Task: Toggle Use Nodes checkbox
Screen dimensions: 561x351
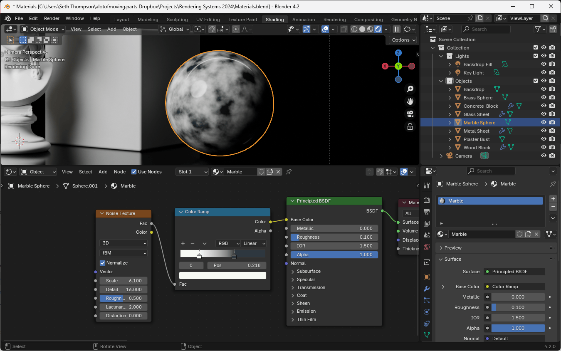Action: click(134, 172)
